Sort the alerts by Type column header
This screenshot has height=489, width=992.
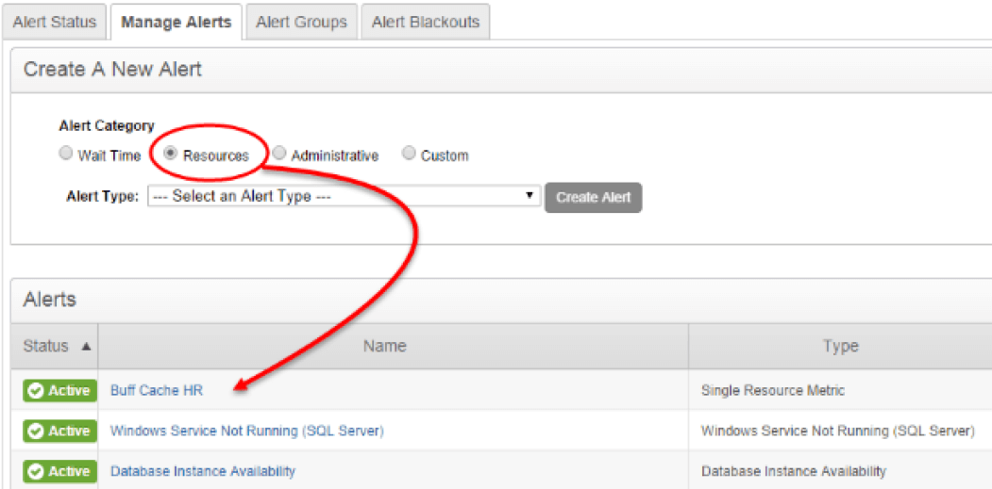point(841,346)
